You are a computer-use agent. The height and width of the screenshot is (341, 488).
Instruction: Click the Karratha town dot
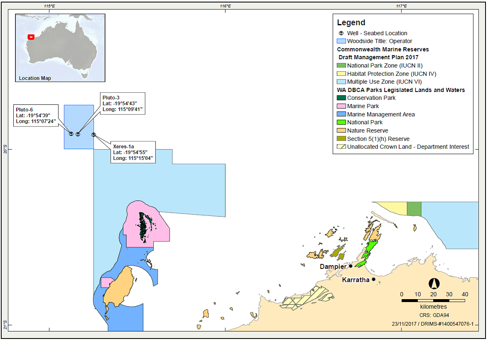[373, 280]
